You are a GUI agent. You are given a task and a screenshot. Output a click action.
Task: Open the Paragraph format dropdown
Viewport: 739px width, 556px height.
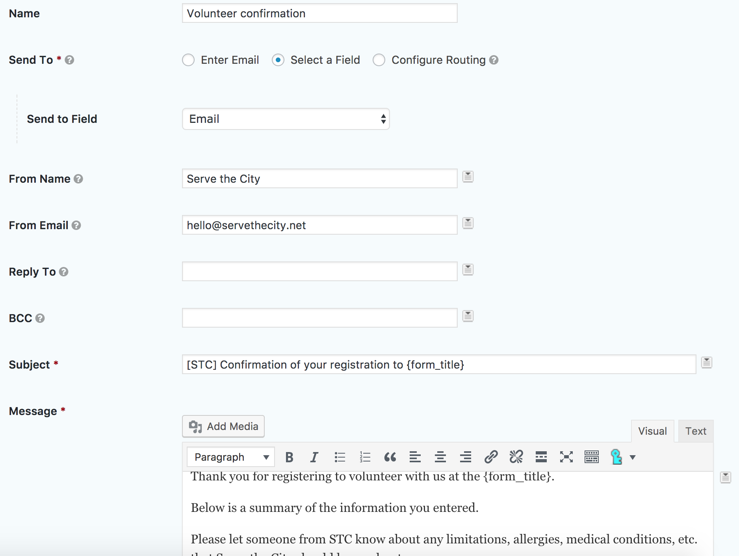pos(231,457)
